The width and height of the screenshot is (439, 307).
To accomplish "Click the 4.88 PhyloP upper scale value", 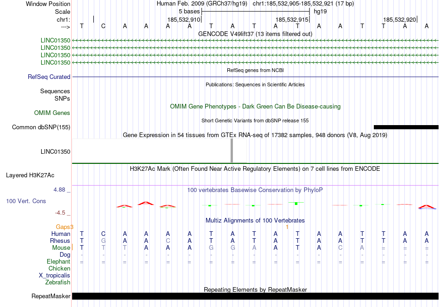I will click(59, 190).
